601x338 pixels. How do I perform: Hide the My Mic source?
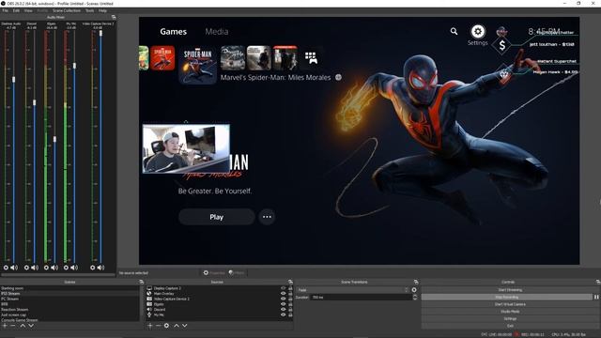tap(284, 315)
